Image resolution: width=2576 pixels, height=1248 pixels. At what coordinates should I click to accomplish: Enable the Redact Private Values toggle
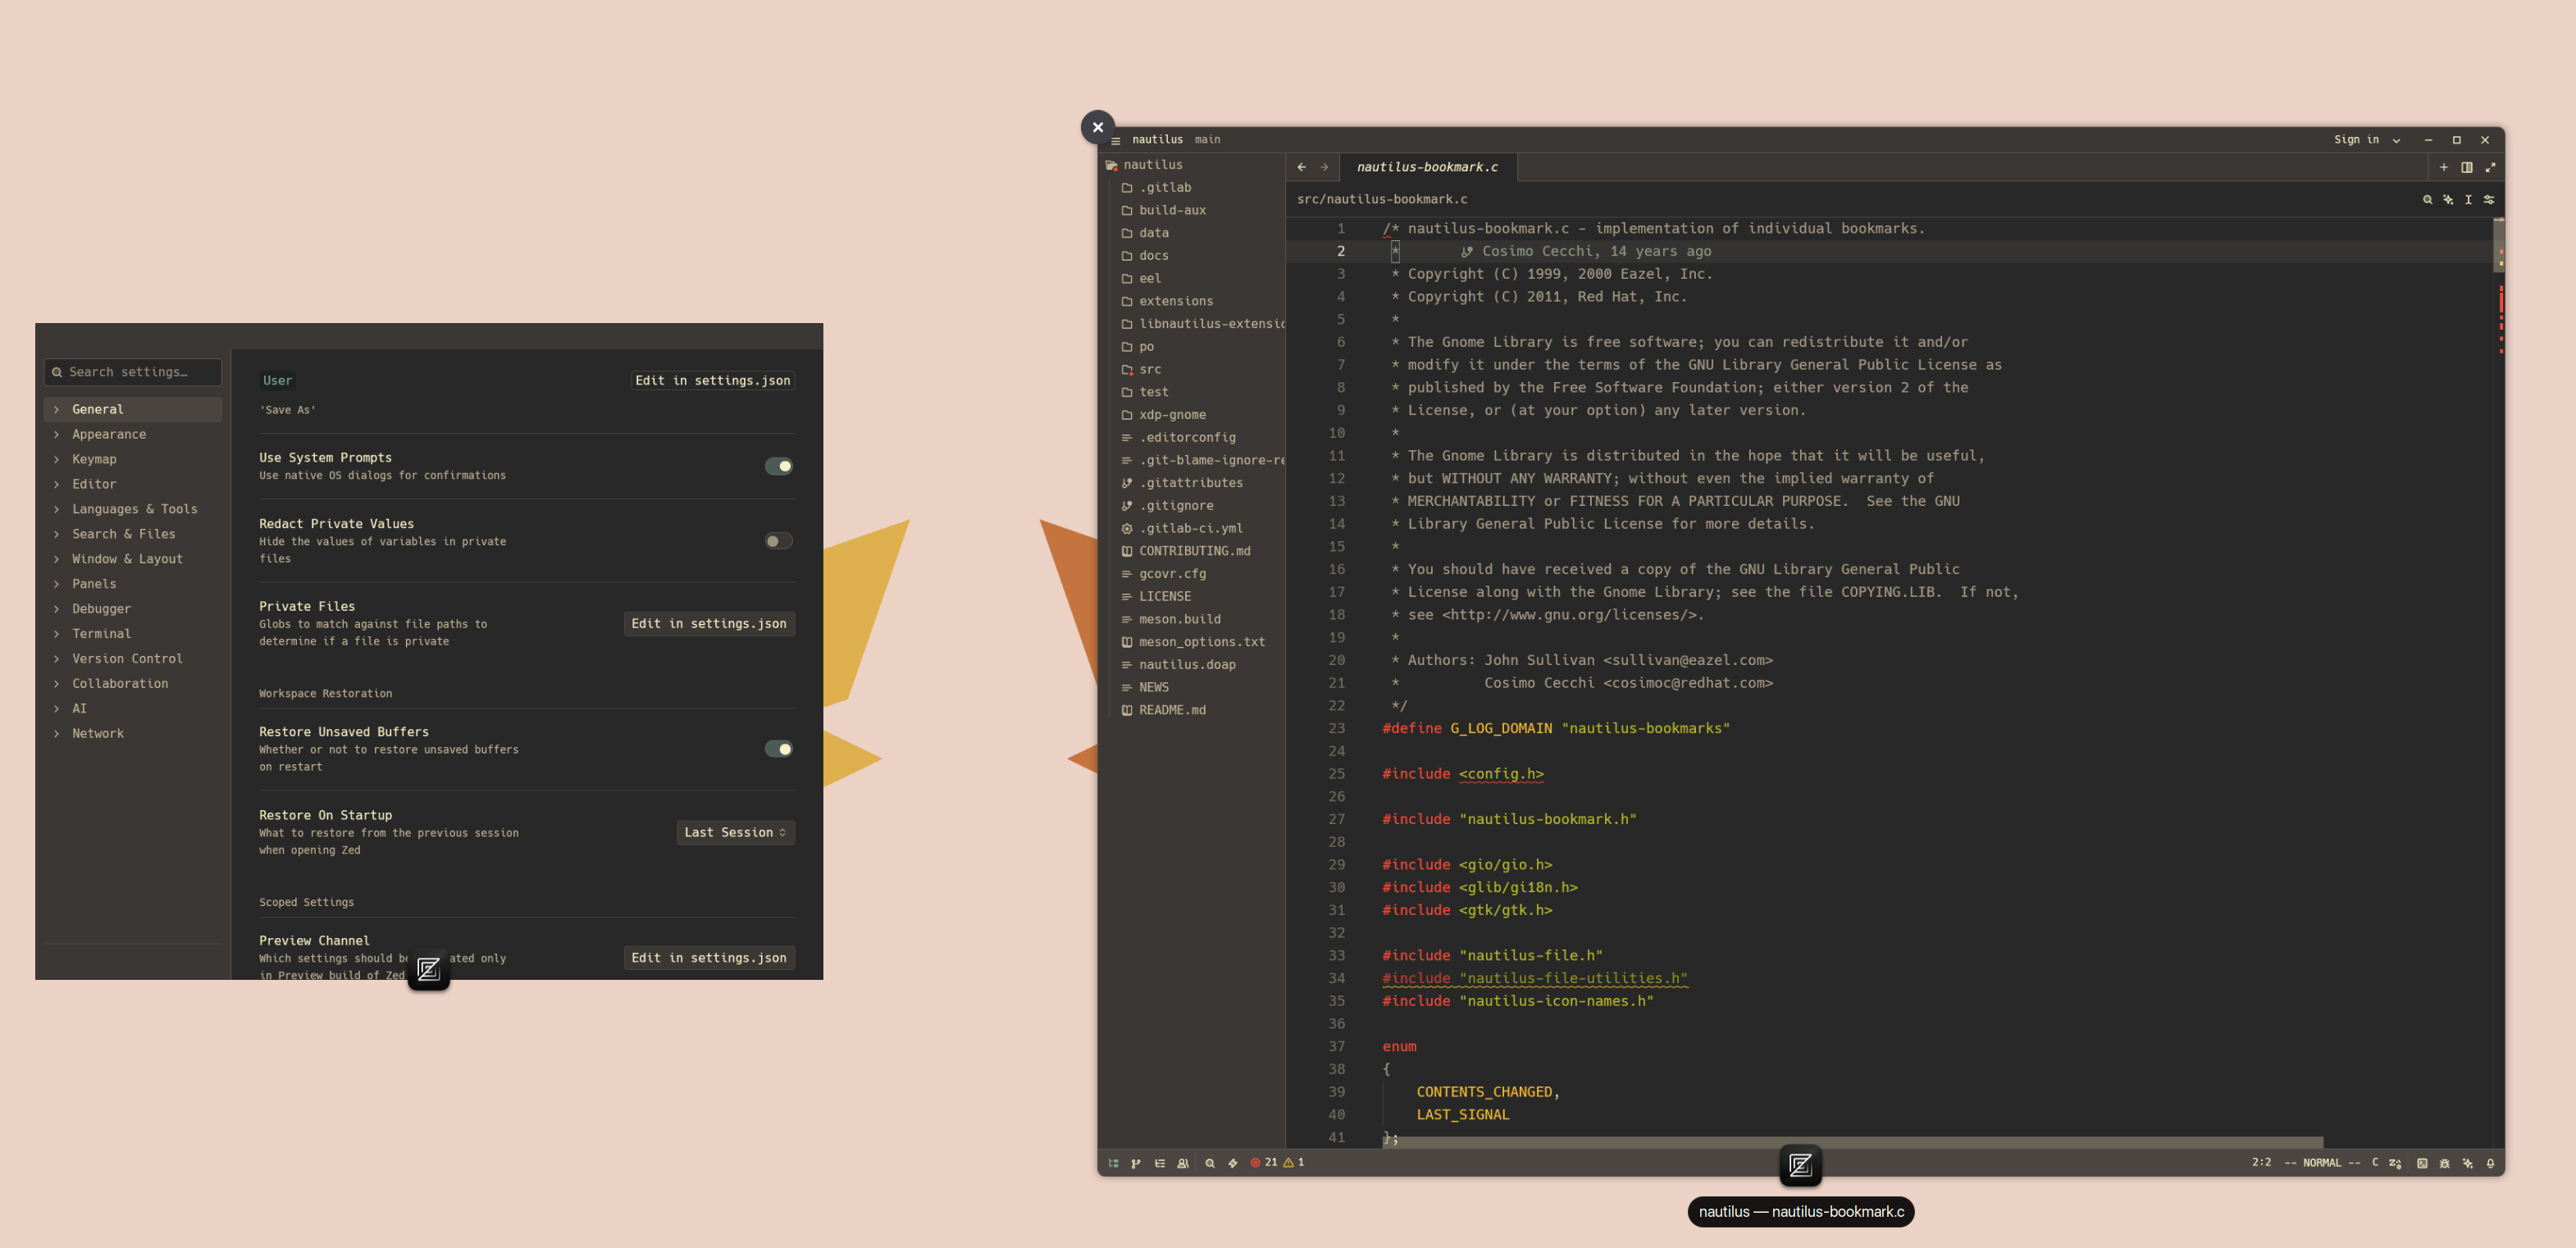778,541
